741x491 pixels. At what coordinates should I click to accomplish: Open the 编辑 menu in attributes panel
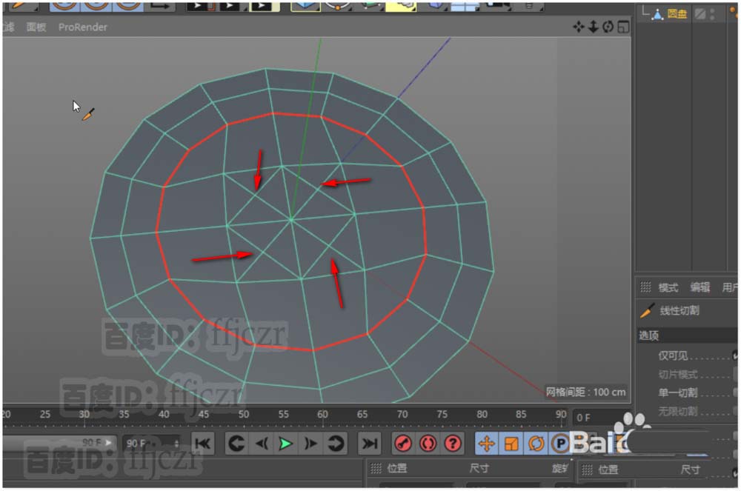(700, 287)
